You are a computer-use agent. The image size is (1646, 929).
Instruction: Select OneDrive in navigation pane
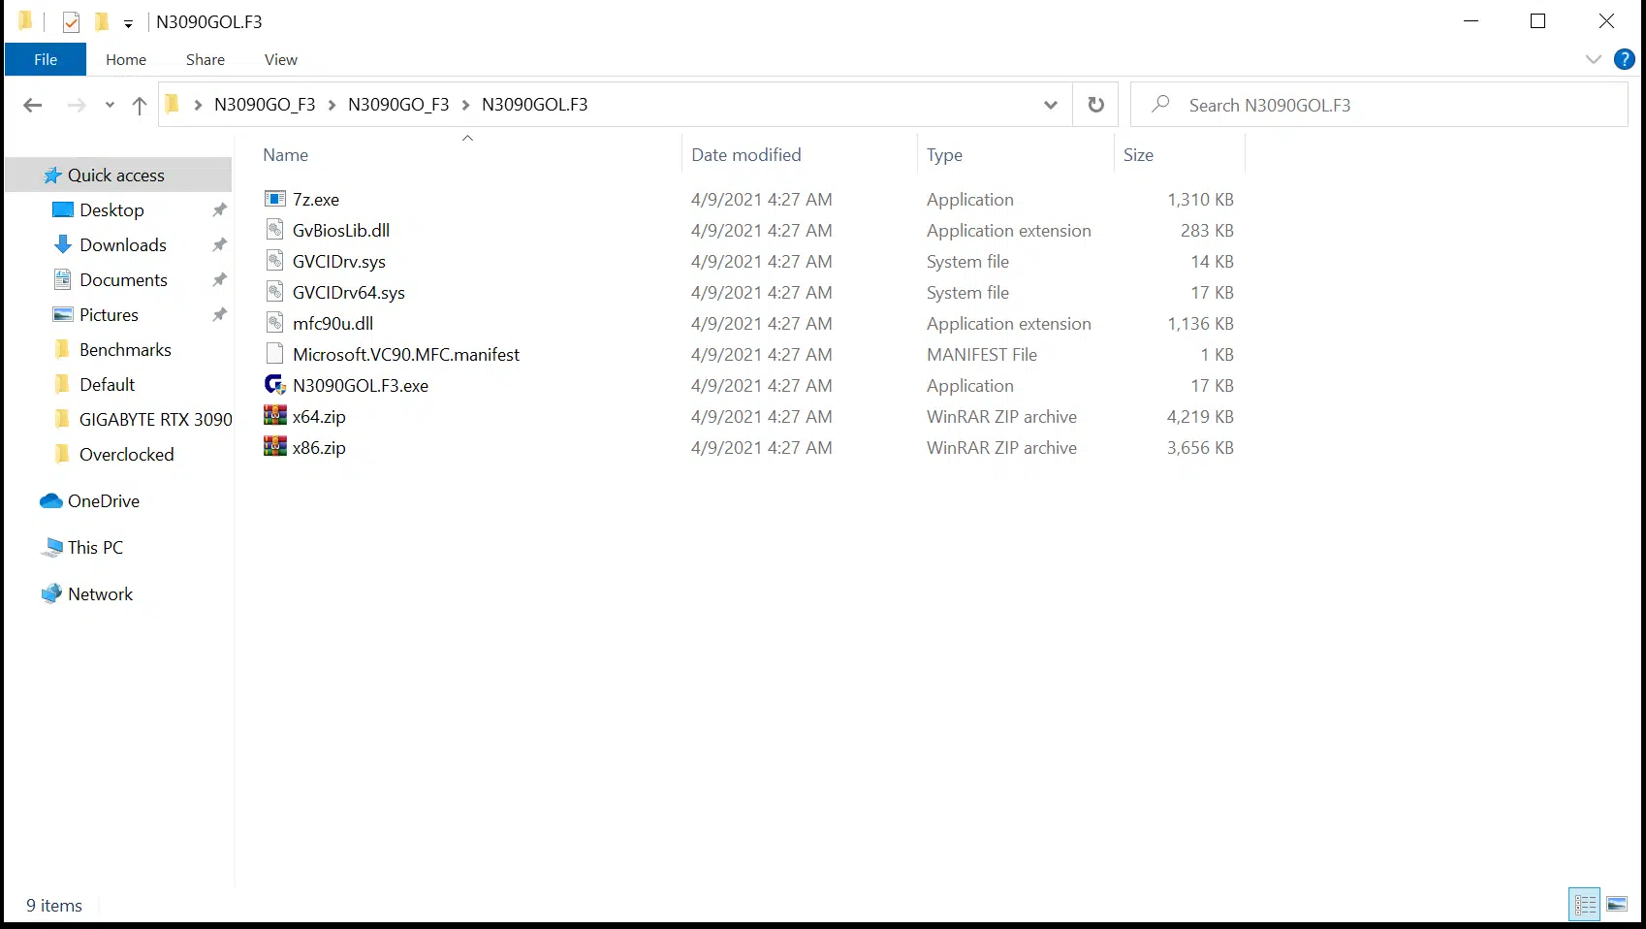tap(104, 501)
